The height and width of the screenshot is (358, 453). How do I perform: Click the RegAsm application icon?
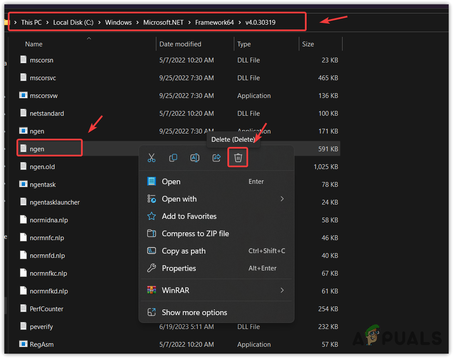coord(23,344)
